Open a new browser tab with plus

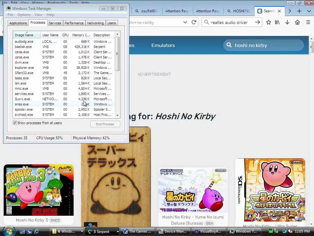(299, 11)
